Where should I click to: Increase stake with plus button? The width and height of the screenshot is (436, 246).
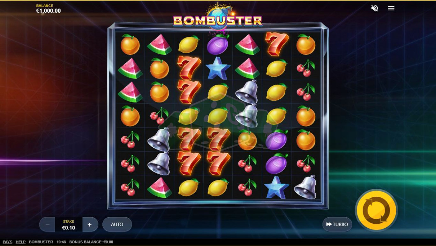[x=90, y=224]
